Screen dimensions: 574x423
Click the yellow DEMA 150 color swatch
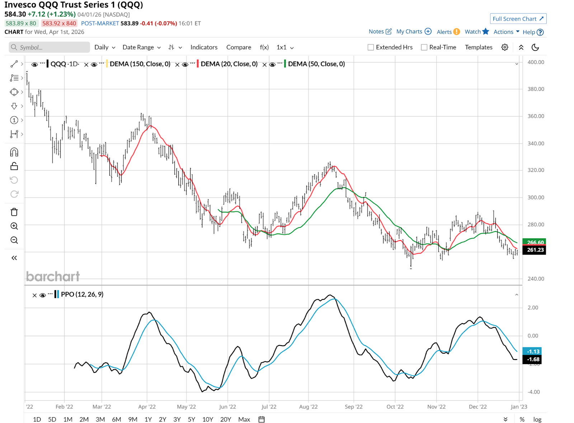pos(107,64)
